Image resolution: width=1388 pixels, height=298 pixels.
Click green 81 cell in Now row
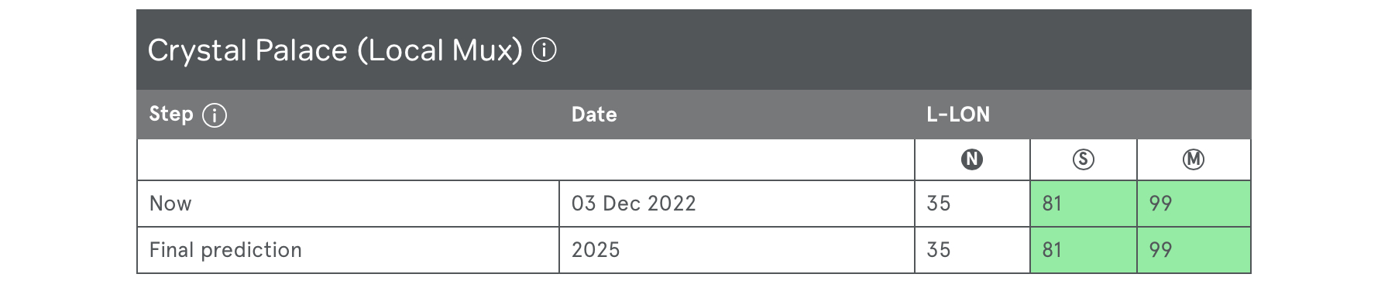click(x=1083, y=204)
